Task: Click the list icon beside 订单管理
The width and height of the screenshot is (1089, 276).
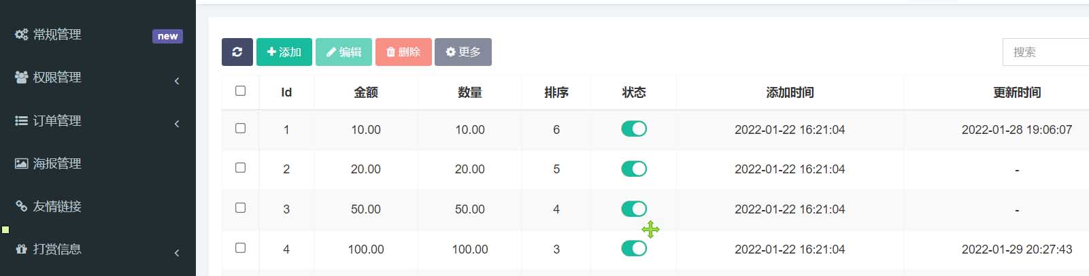Action: coord(22,120)
